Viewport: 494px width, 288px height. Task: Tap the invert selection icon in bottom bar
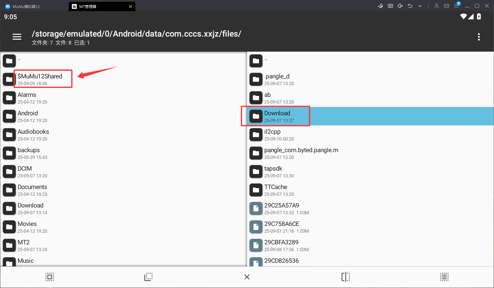(x=148, y=277)
